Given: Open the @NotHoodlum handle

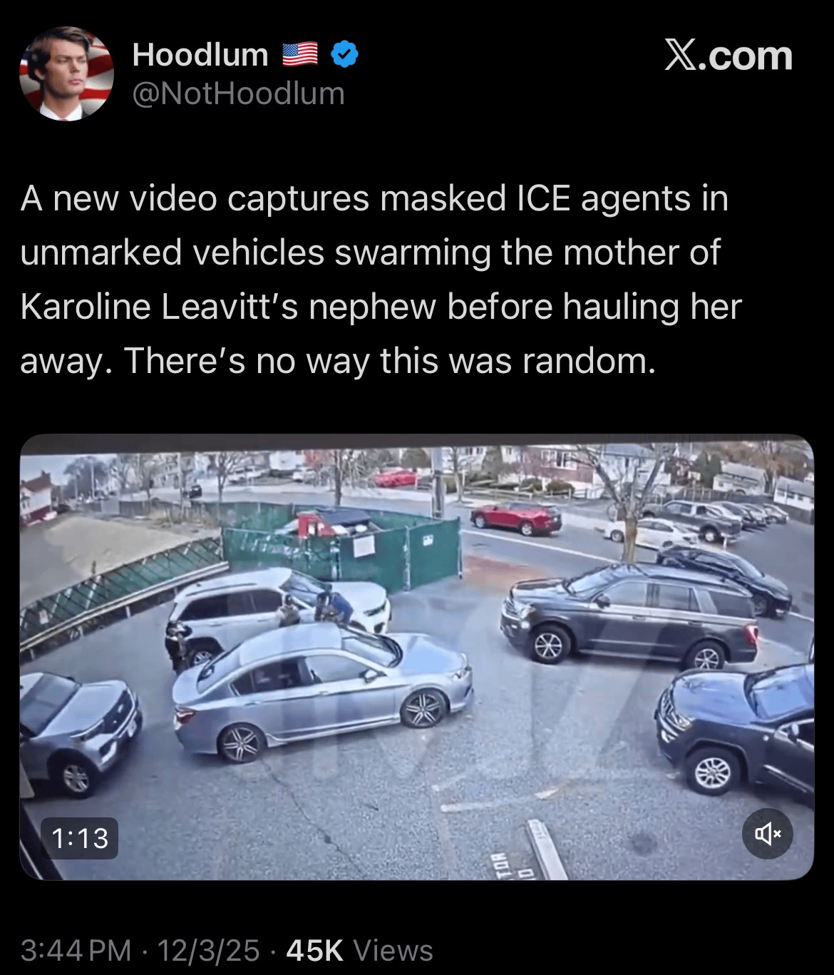Looking at the screenshot, I should coord(238,93).
